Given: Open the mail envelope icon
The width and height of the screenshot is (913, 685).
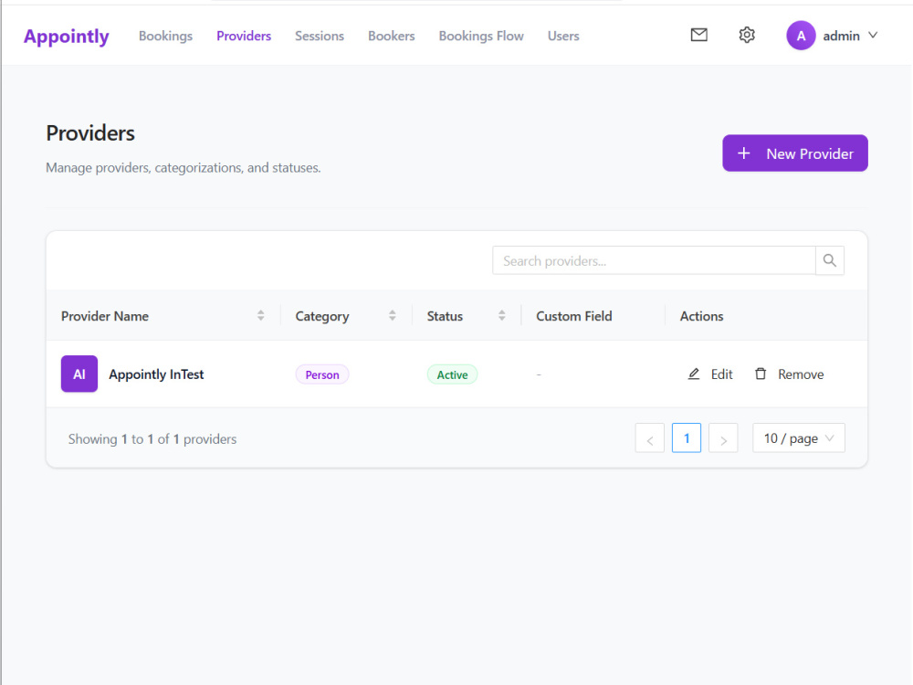Looking at the screenshot, I should tap(698, 35).
